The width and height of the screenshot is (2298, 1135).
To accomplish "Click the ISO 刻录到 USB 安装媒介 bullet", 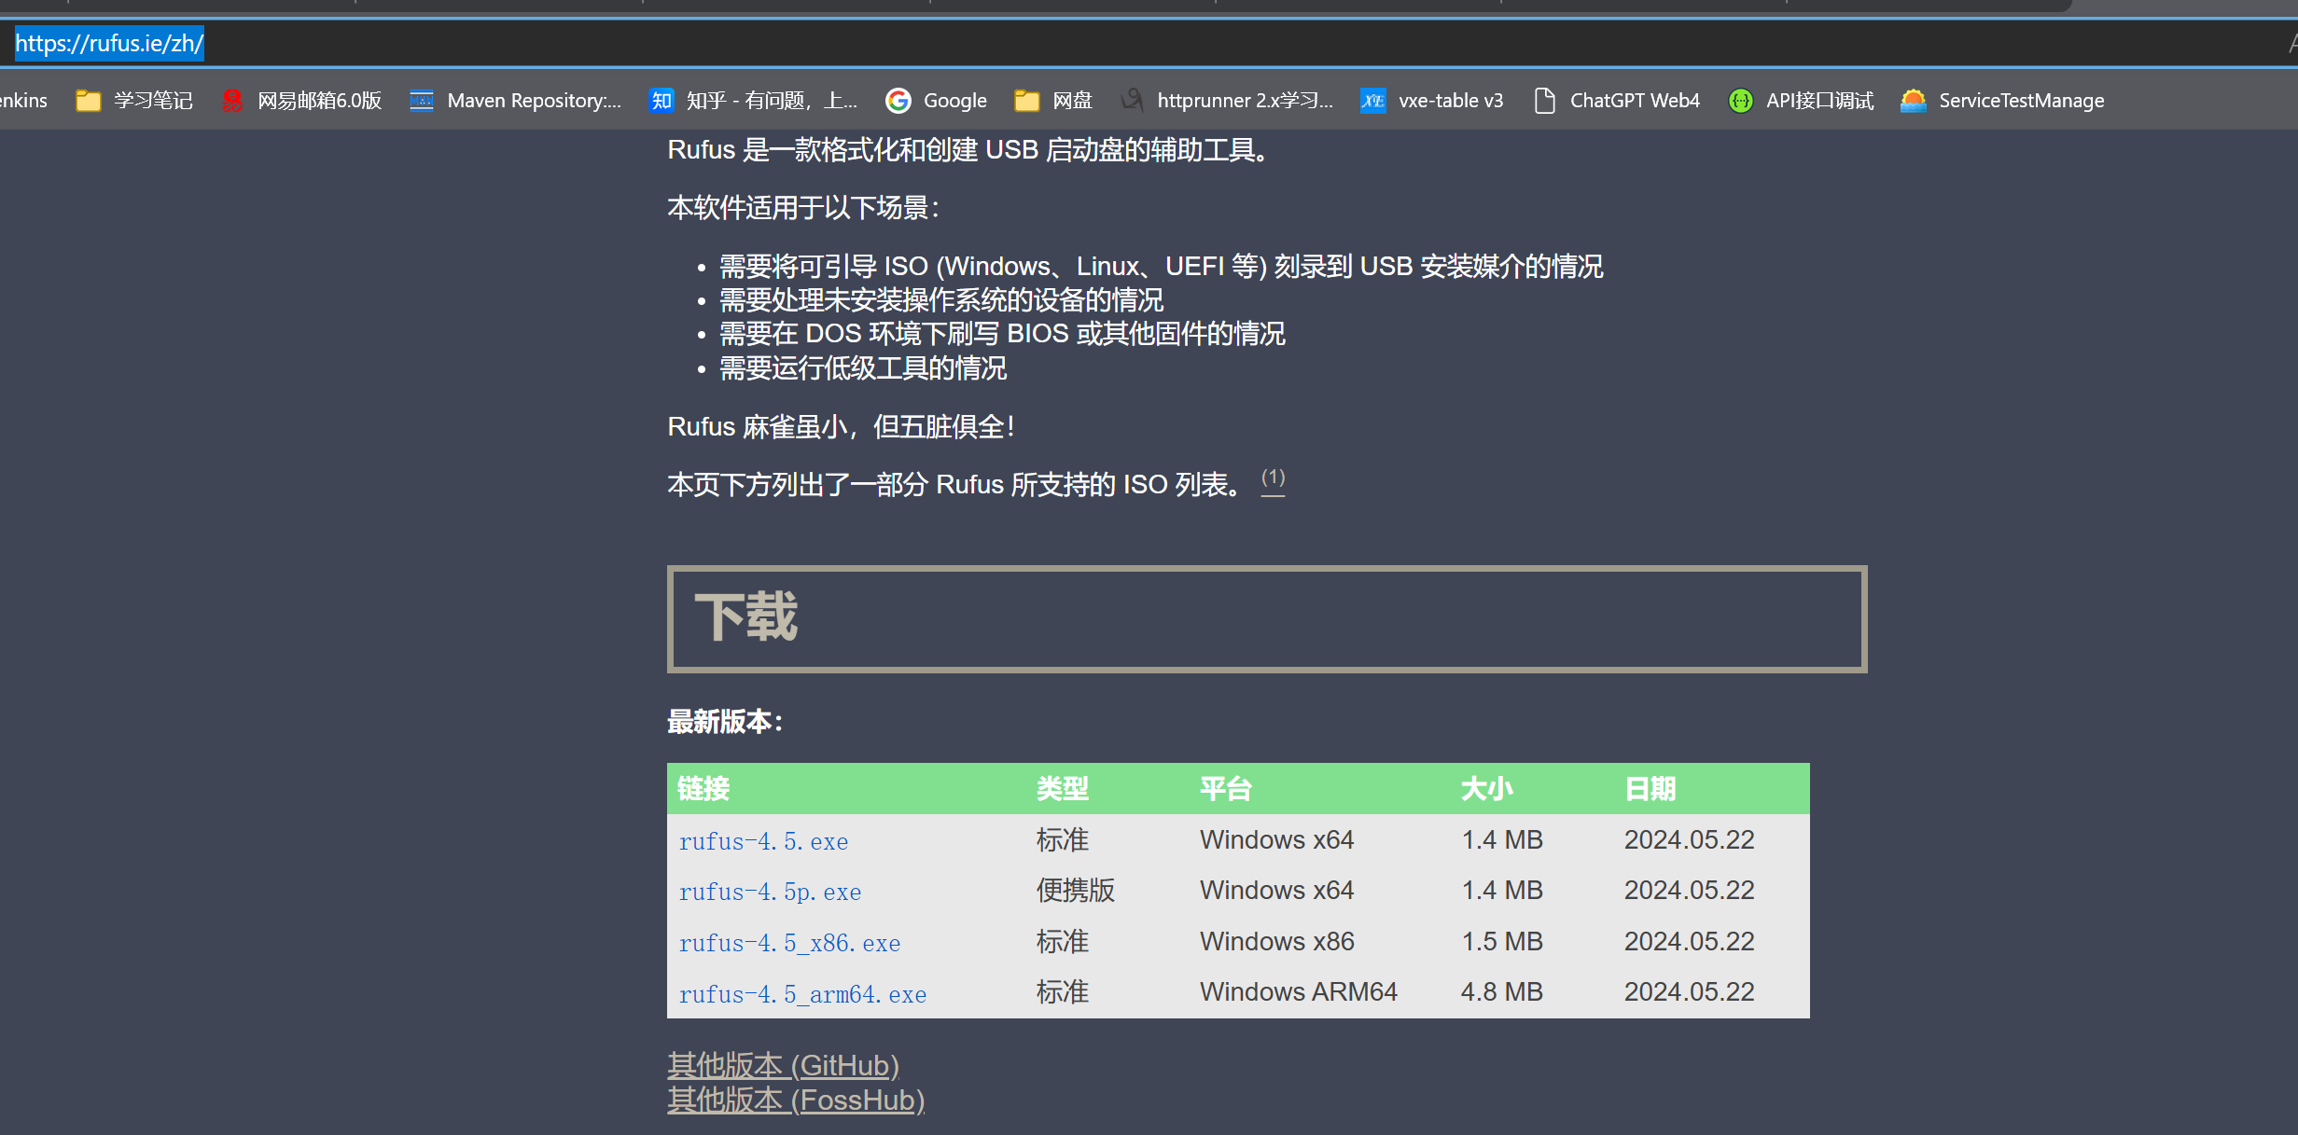I will coord(1162,267).
